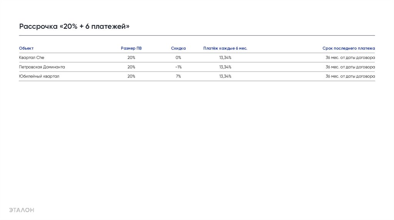The height and width of the screenshot is (220, 394).
Task: Select the Объект column header
Action: 26,48
